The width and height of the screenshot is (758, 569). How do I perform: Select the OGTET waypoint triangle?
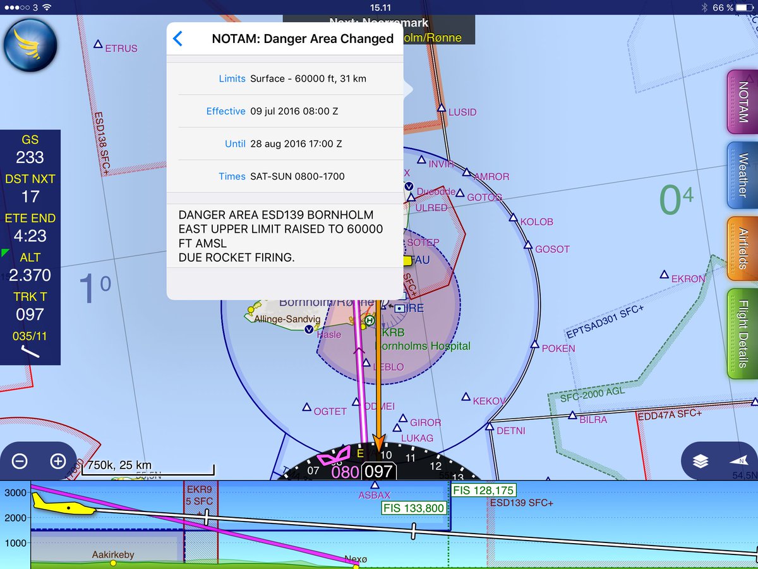pos(306,407)
